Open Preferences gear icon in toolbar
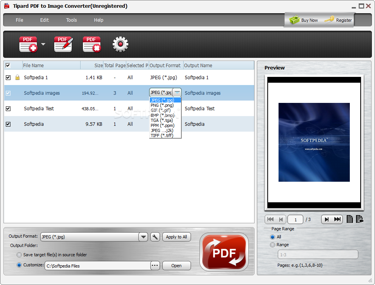This screenshot has height=285, width=375. (x=120, y=44)
